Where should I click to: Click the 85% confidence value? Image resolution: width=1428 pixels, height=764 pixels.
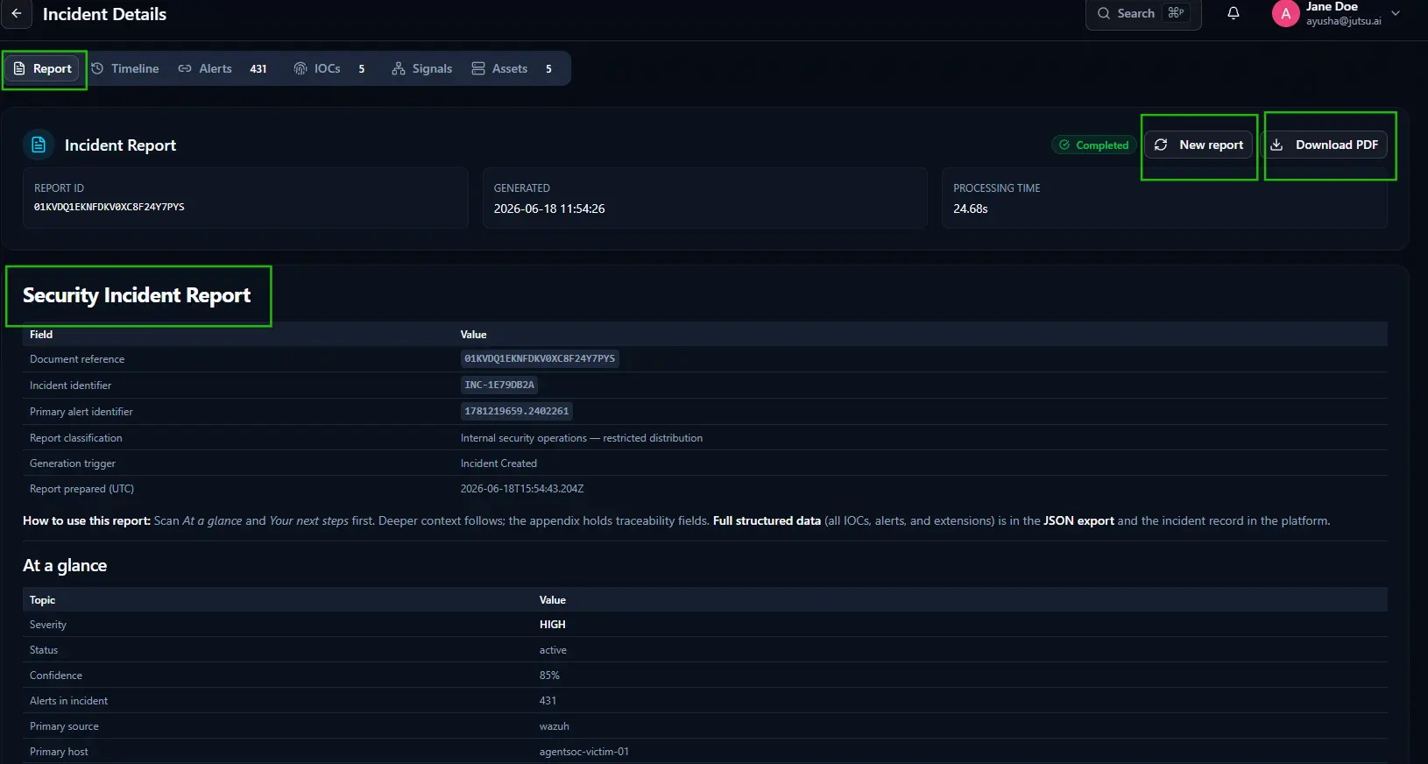[549, 676]
